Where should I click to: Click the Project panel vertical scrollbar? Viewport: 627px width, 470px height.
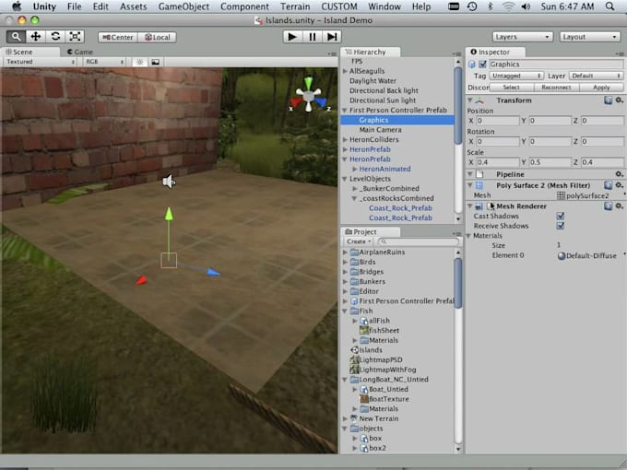tap(458, 283)
